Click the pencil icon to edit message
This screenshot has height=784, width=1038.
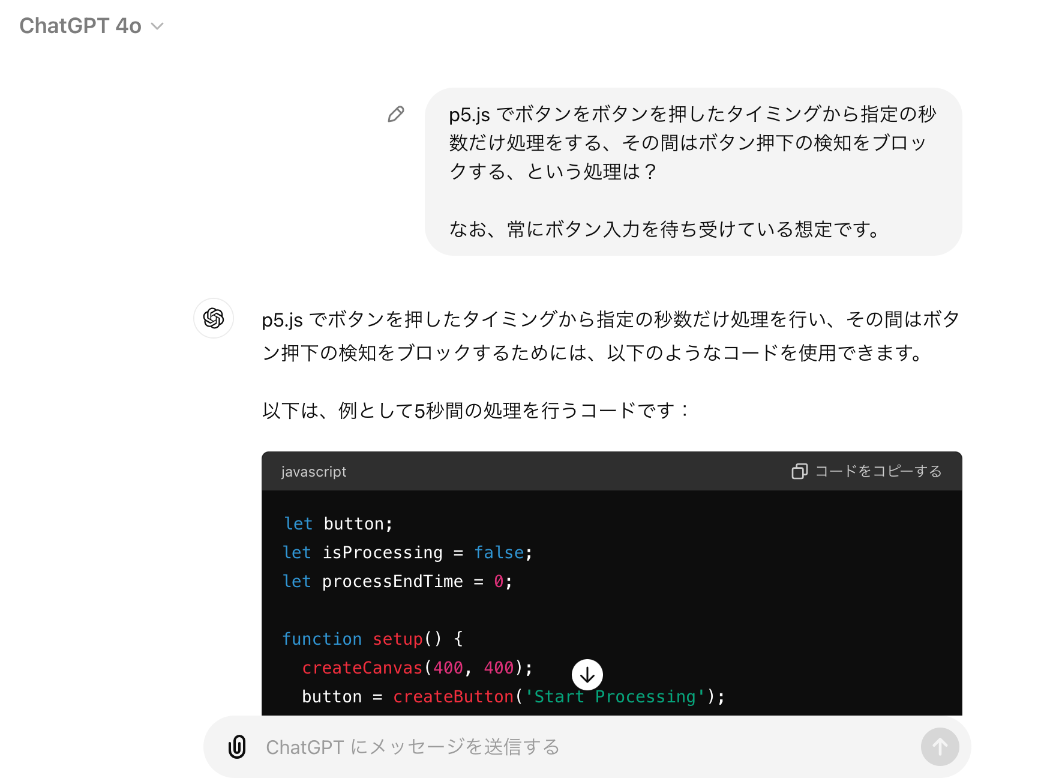[x=396, y=114]
